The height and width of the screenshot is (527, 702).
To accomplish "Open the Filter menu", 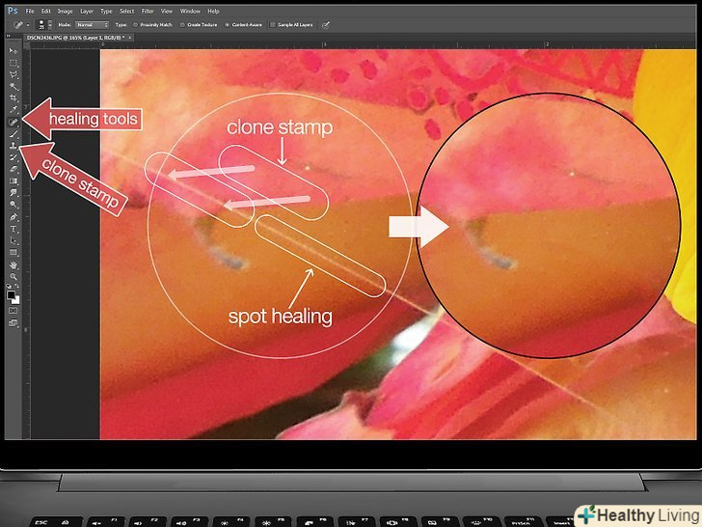I will tap(148, 11).
